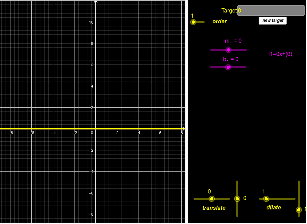Click the 'Target' label text
Image resolution: width=307 pixels, height=224 pixels.
[229, 10]
